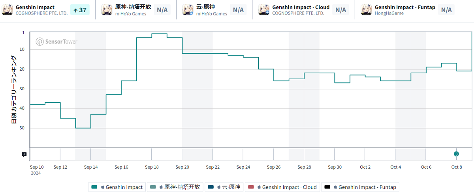This screenshot has width=474, height=194.
Task: Click the 原神-纳塔开放 app icon
Action: click(107, 10)
